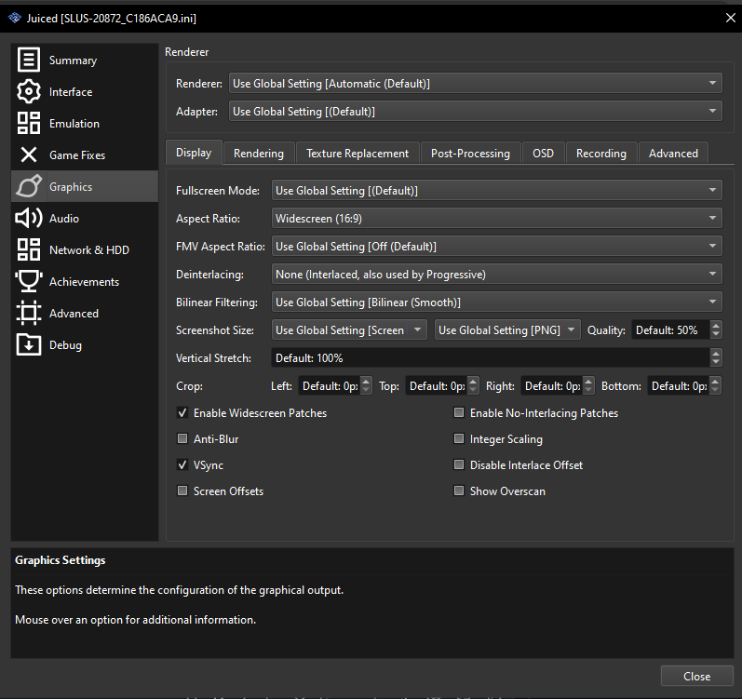This screenshot has height=699, width=742.
Task: Click the Network & HDD icon
Action: (x=28, y=250)
